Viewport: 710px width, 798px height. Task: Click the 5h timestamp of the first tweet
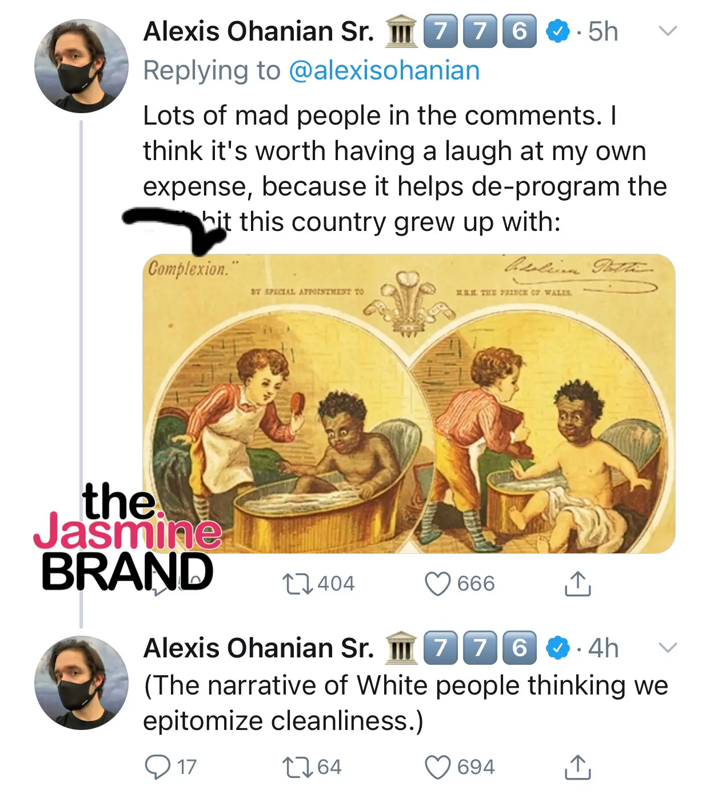(x=603, y=31)
